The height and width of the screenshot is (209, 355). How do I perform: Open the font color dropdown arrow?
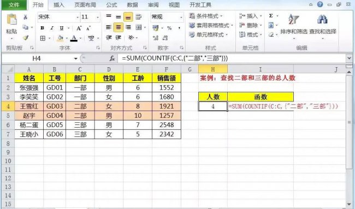click(80, 38)
